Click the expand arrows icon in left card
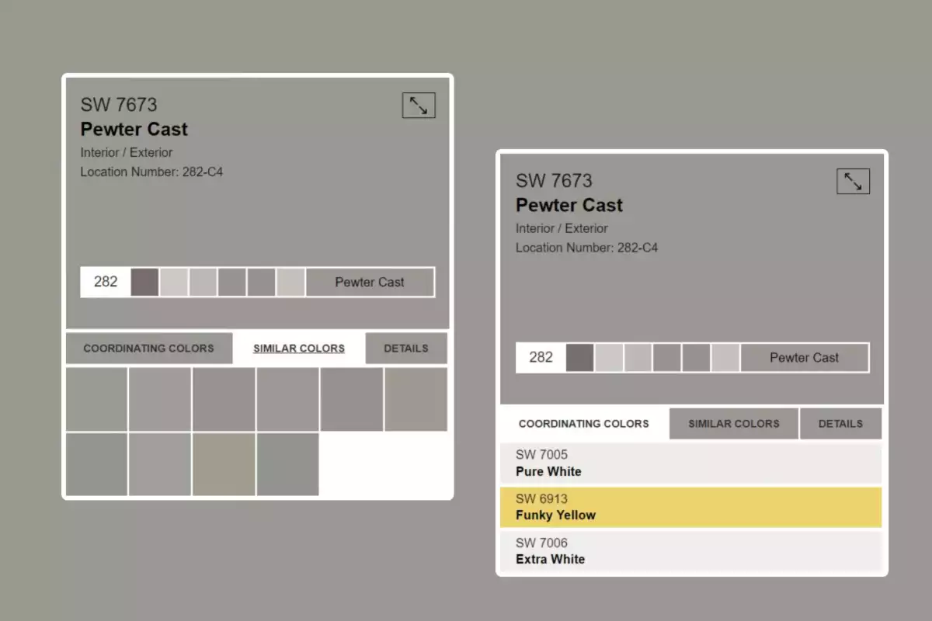Viewport: 932px width, 621px height. tap(419, 106)
